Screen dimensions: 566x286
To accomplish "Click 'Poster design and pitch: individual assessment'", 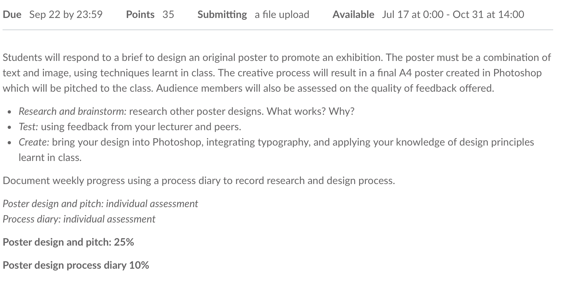I will (x=100, y=204).
